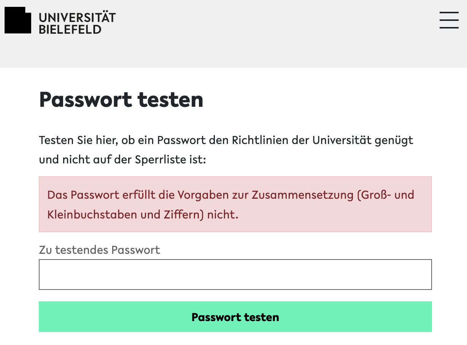Click the Passwort testen page heading
Screen dimensions: 467x345
(121, 100)
